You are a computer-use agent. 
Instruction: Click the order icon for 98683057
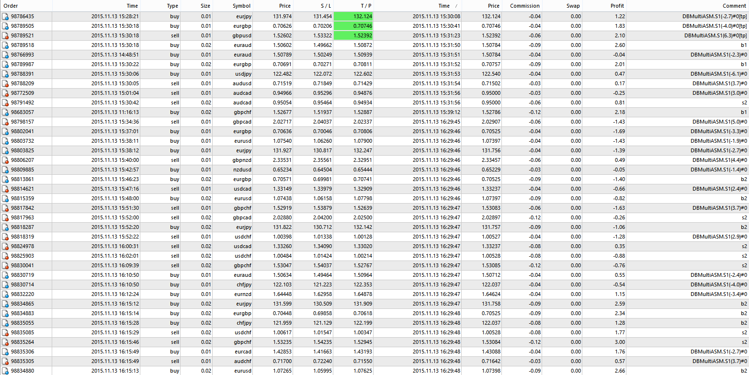[x=5, y=112]
